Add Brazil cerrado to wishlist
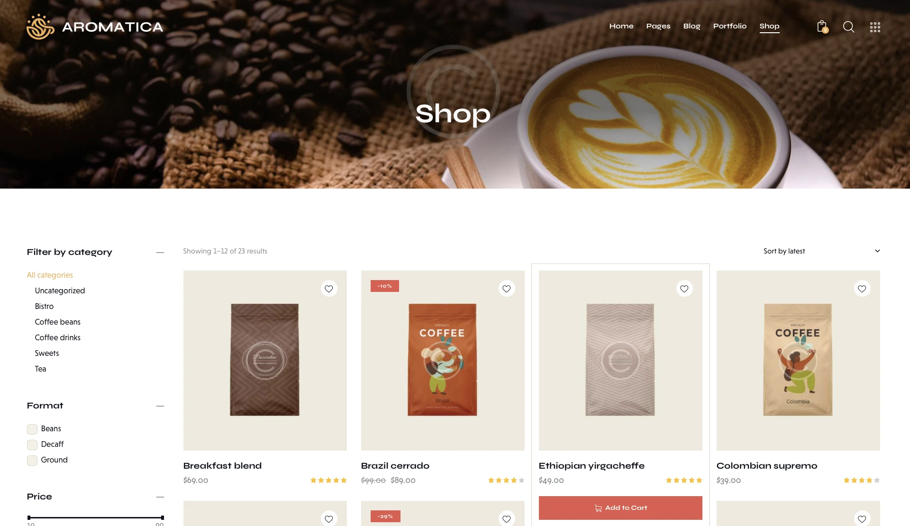Screen dimensions: 910x526 point(507,289)
